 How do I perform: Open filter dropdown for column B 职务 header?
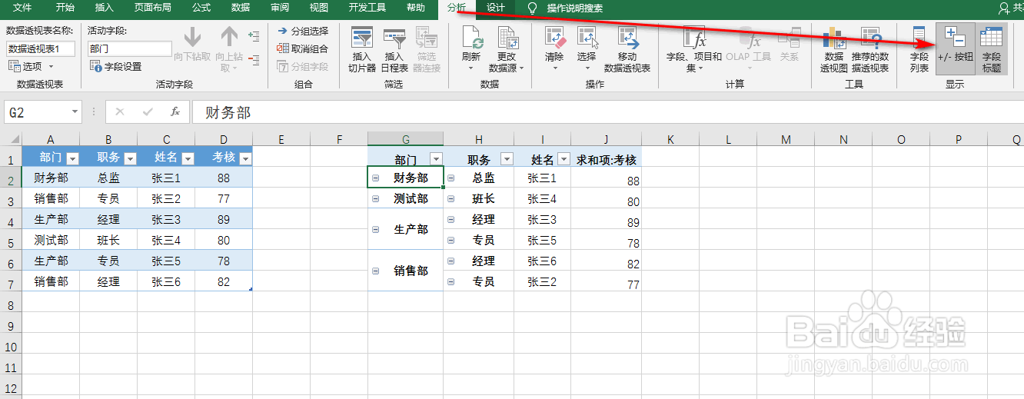pyautogui.click(x=130, y=158)
